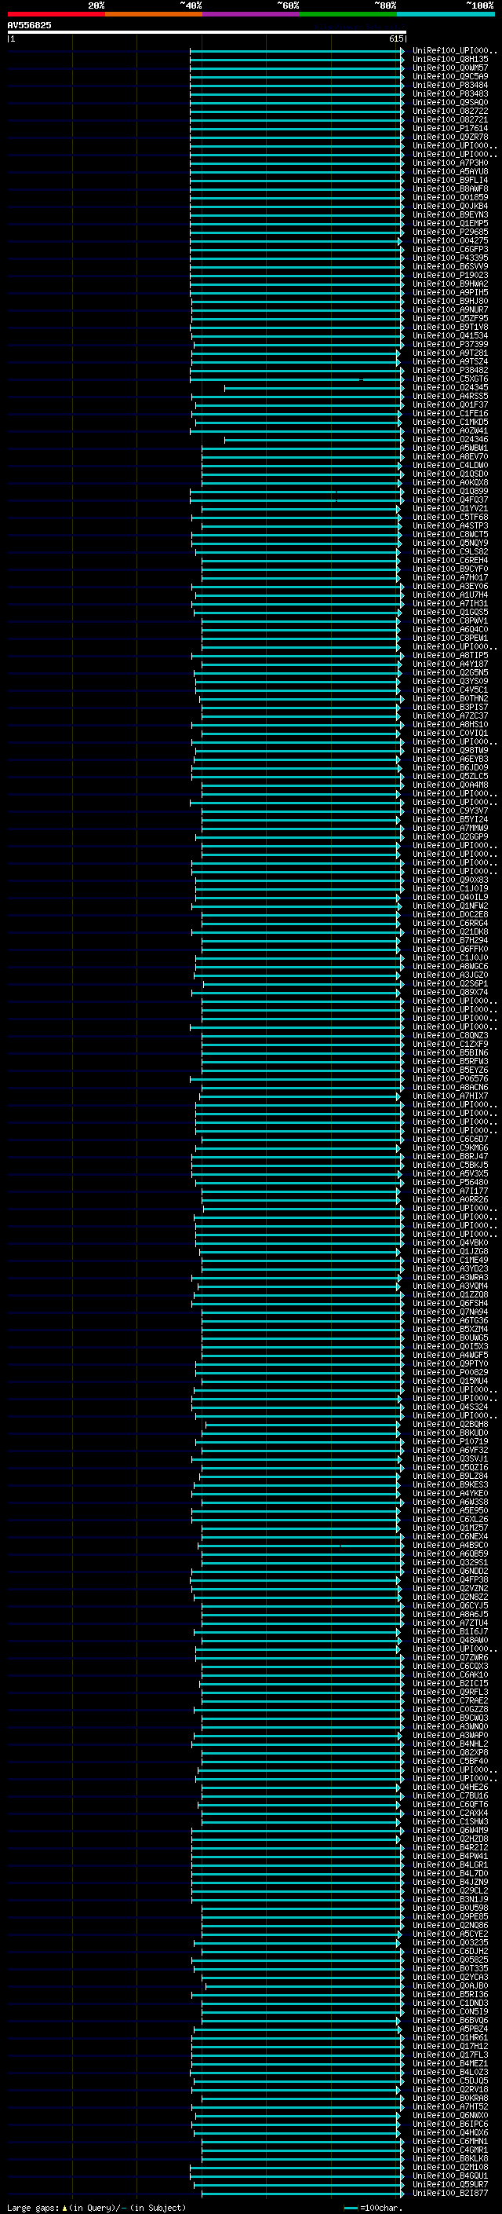Viewport: 502px width, 2214px height.
Task: Select the UniRef100_P43395 label
Action: click(x=450, y=258)
